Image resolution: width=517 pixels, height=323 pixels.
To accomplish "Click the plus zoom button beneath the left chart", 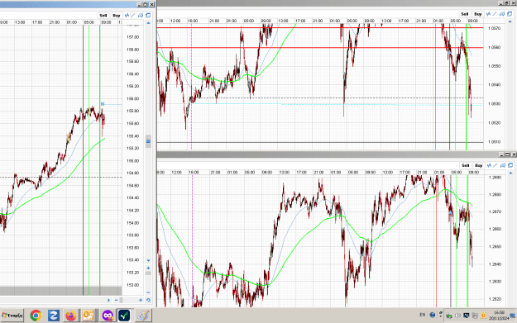I will pyautogui.click(x=141, y=300).
